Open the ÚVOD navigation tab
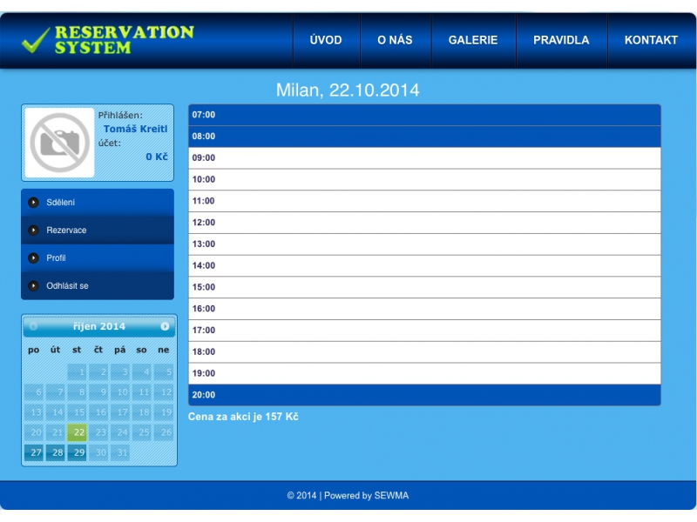Viewport: 697px width, 522px height. click(326, 40)
